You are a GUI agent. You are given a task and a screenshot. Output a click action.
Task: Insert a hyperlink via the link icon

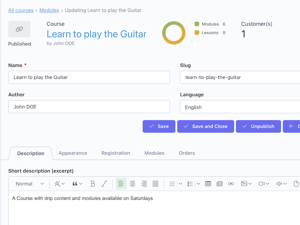click(231, 184)
